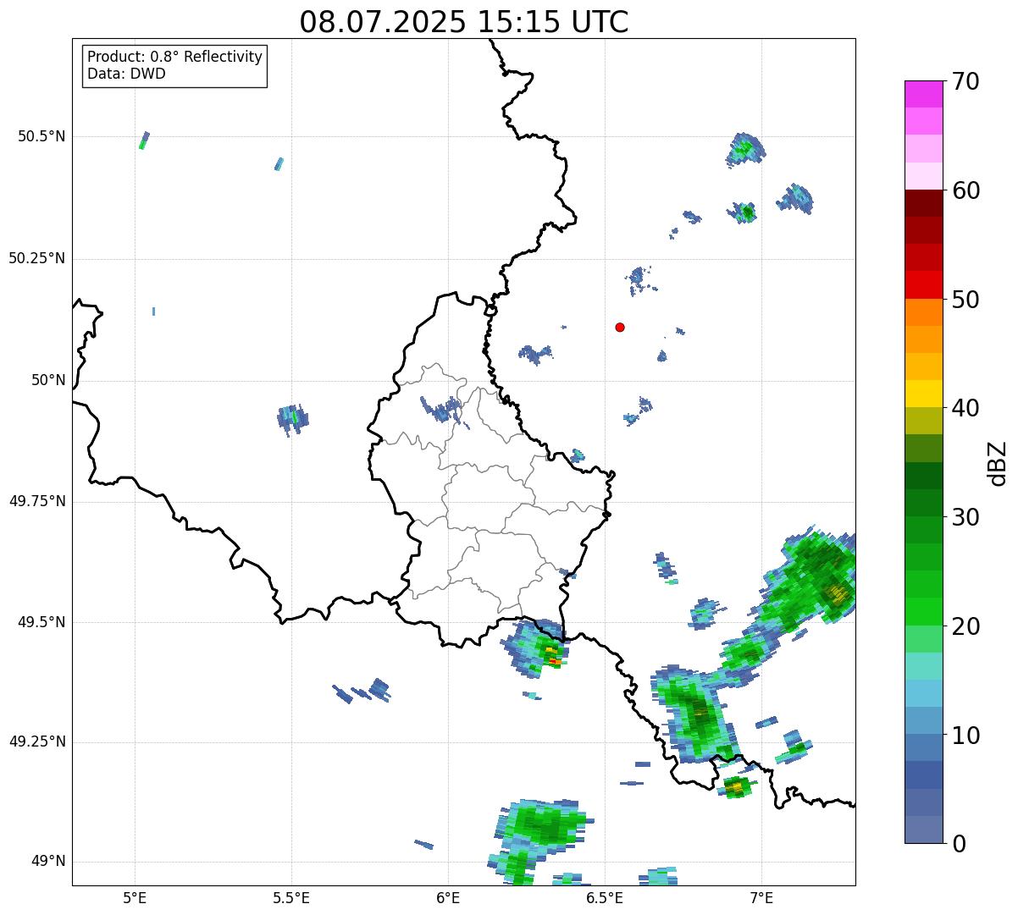This screenshot has height=915, width=1018.
Task: Click the longitude label "7°E"
Action: [x=761, y=898]
